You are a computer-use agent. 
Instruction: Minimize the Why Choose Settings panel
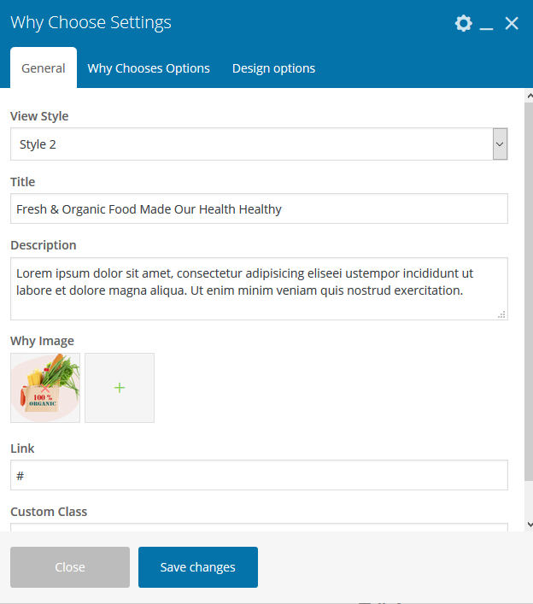487,24
